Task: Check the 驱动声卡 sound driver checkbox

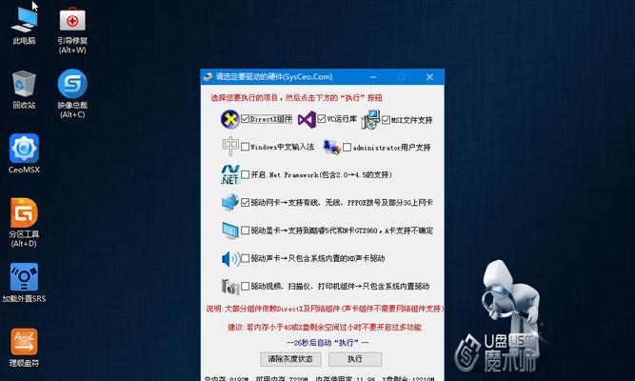Action: coord(245,258)
